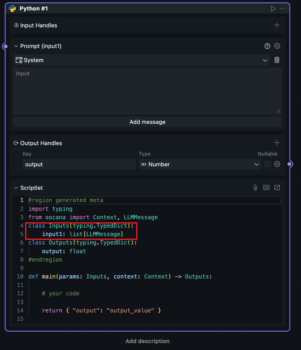Add a new input handle
The width and height of the screenshot is (301, 350).
click(277, 25)
